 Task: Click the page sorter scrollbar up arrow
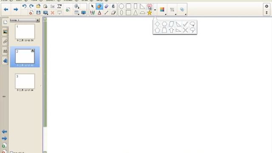(x=45, y=19)
